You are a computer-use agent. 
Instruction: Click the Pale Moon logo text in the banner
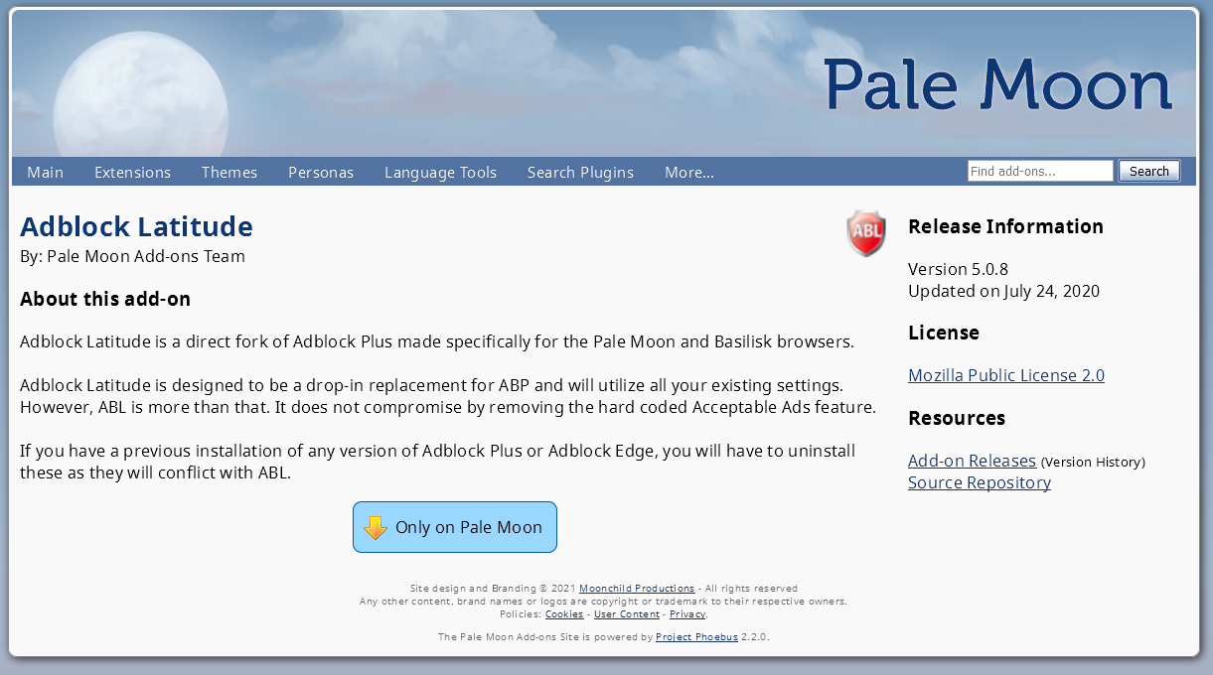(998, 84)
